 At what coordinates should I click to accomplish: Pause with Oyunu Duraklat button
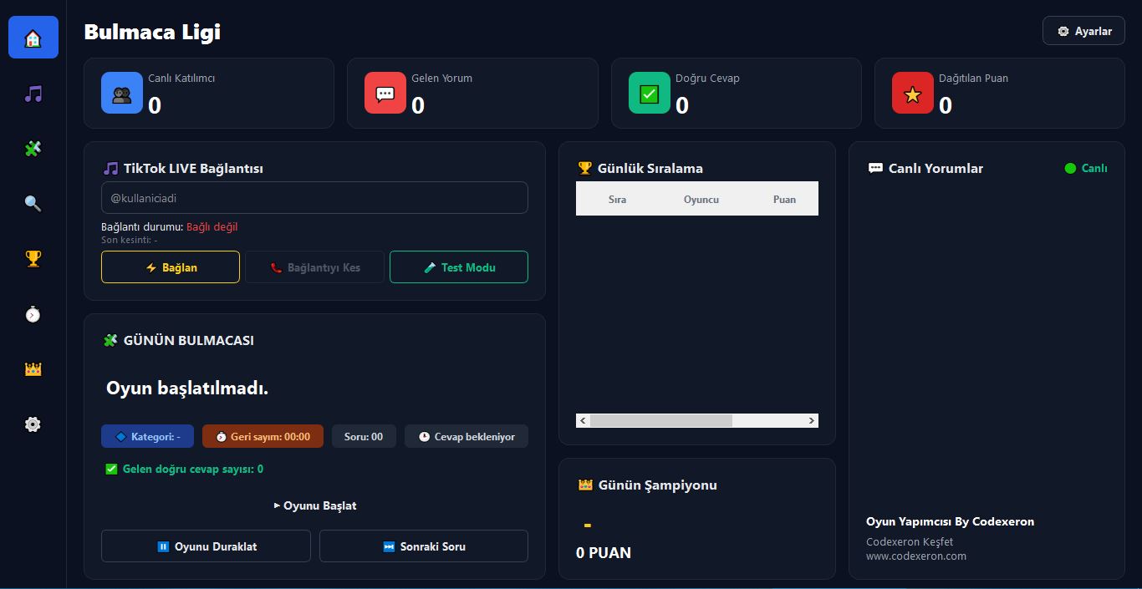[206, 546]
